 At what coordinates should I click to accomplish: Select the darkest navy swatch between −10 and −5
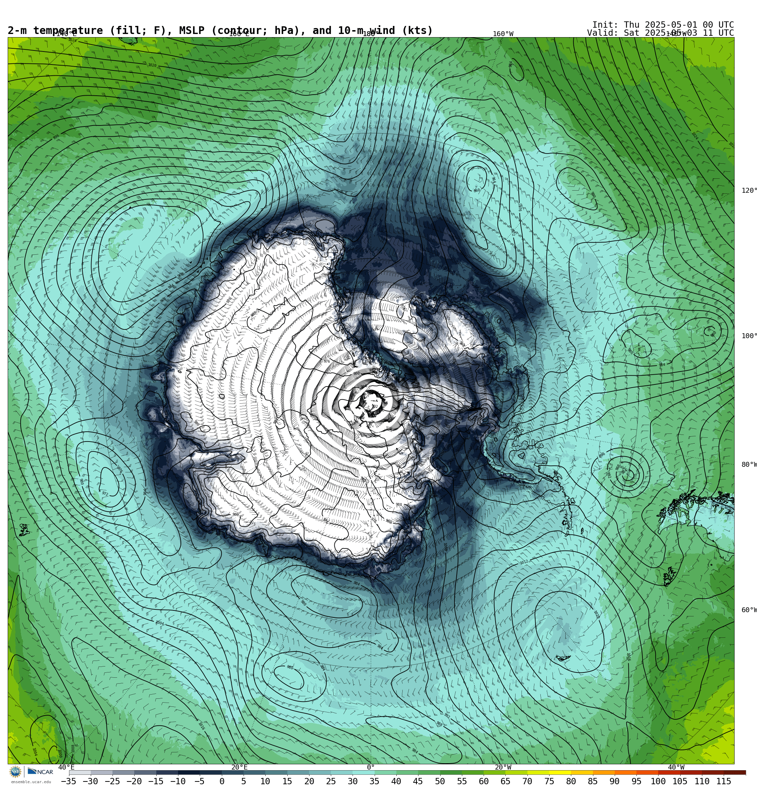point(189,772)
